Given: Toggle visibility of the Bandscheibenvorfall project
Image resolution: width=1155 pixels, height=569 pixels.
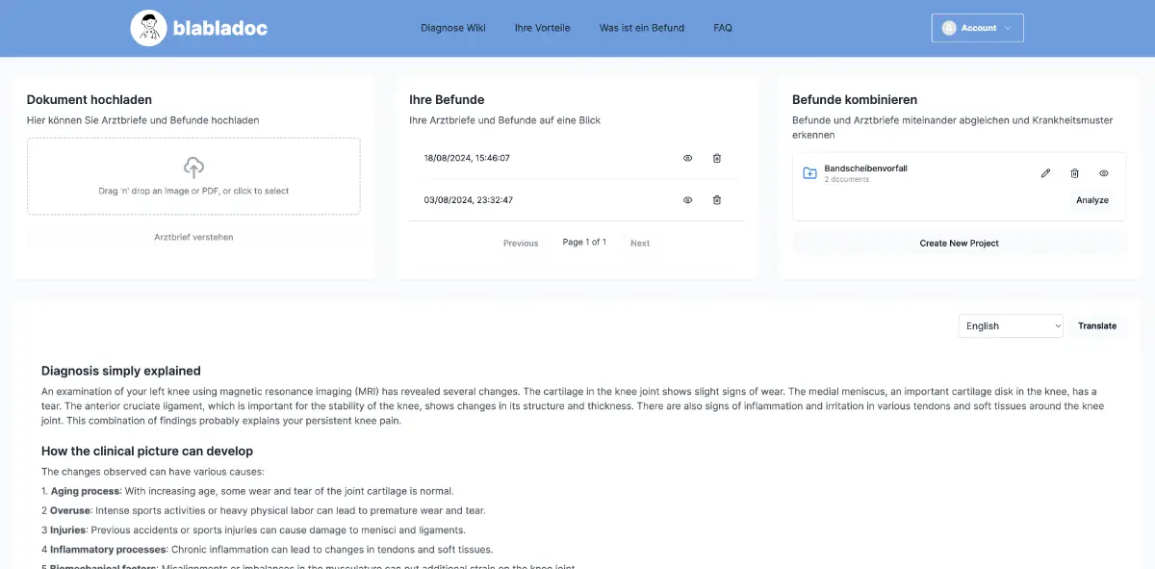Looking at the screenshot, I should (x=1103, y=172).
